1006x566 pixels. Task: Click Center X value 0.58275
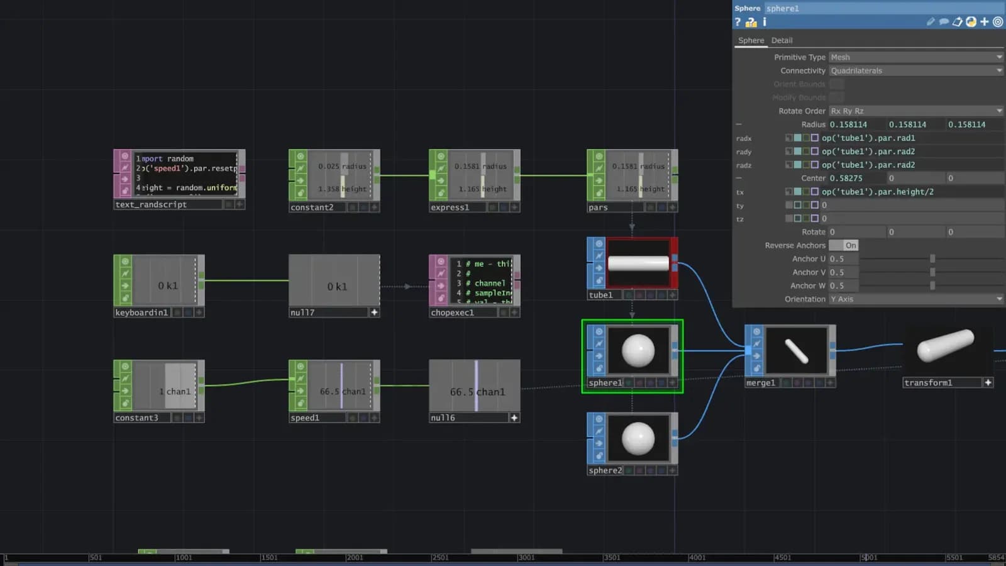coord(856,179)
